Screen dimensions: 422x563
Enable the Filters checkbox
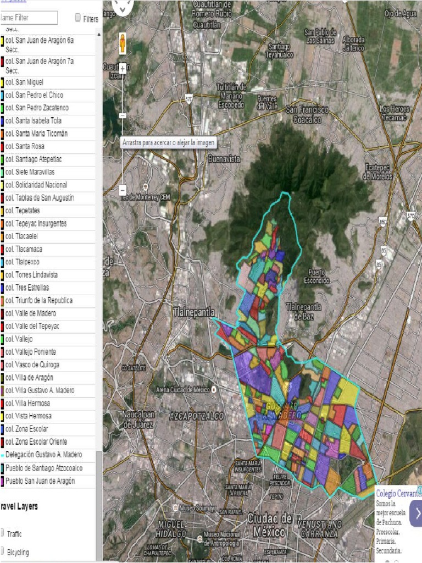(77, 17)
